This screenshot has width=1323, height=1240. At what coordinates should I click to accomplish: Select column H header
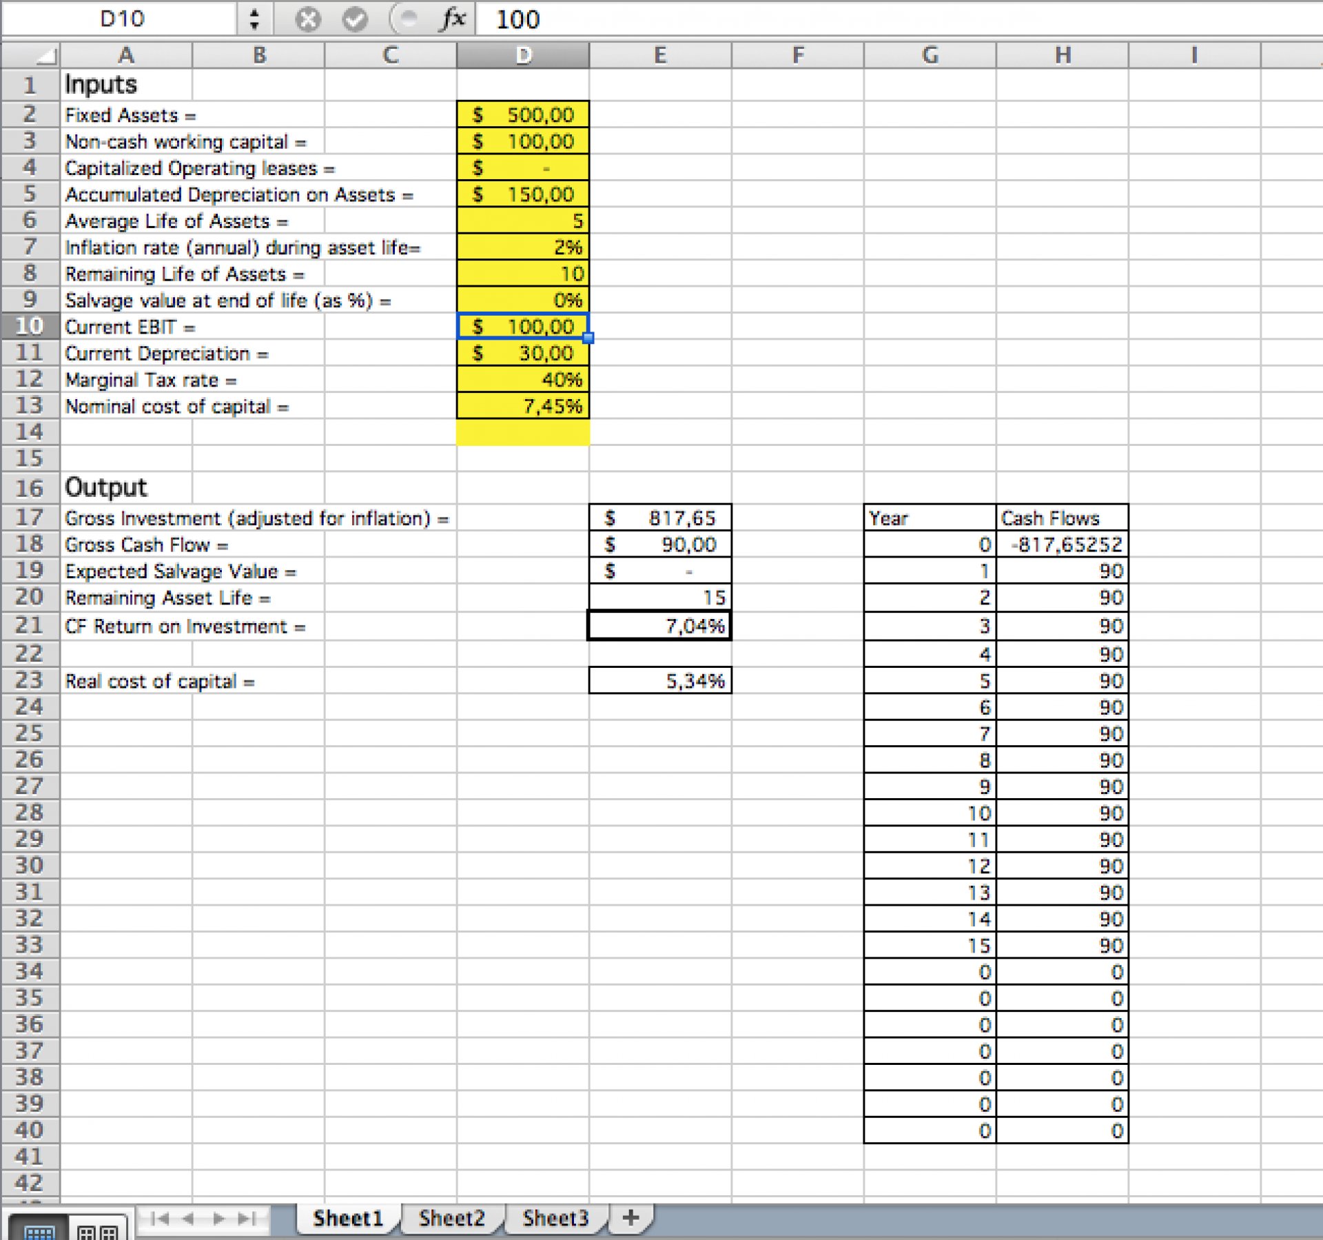pyautogui.click(x=1063, y=56)
